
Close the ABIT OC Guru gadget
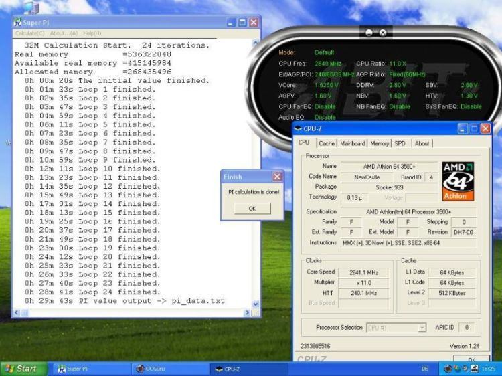point(383,33)
